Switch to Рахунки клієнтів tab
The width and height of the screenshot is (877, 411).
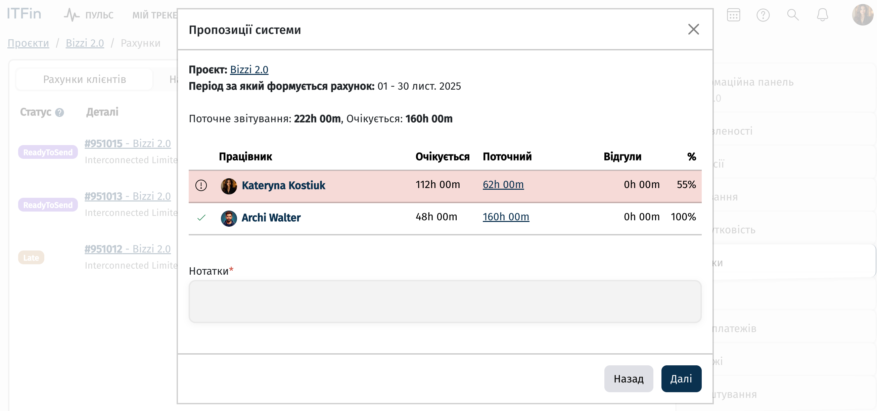coord(84,79)
